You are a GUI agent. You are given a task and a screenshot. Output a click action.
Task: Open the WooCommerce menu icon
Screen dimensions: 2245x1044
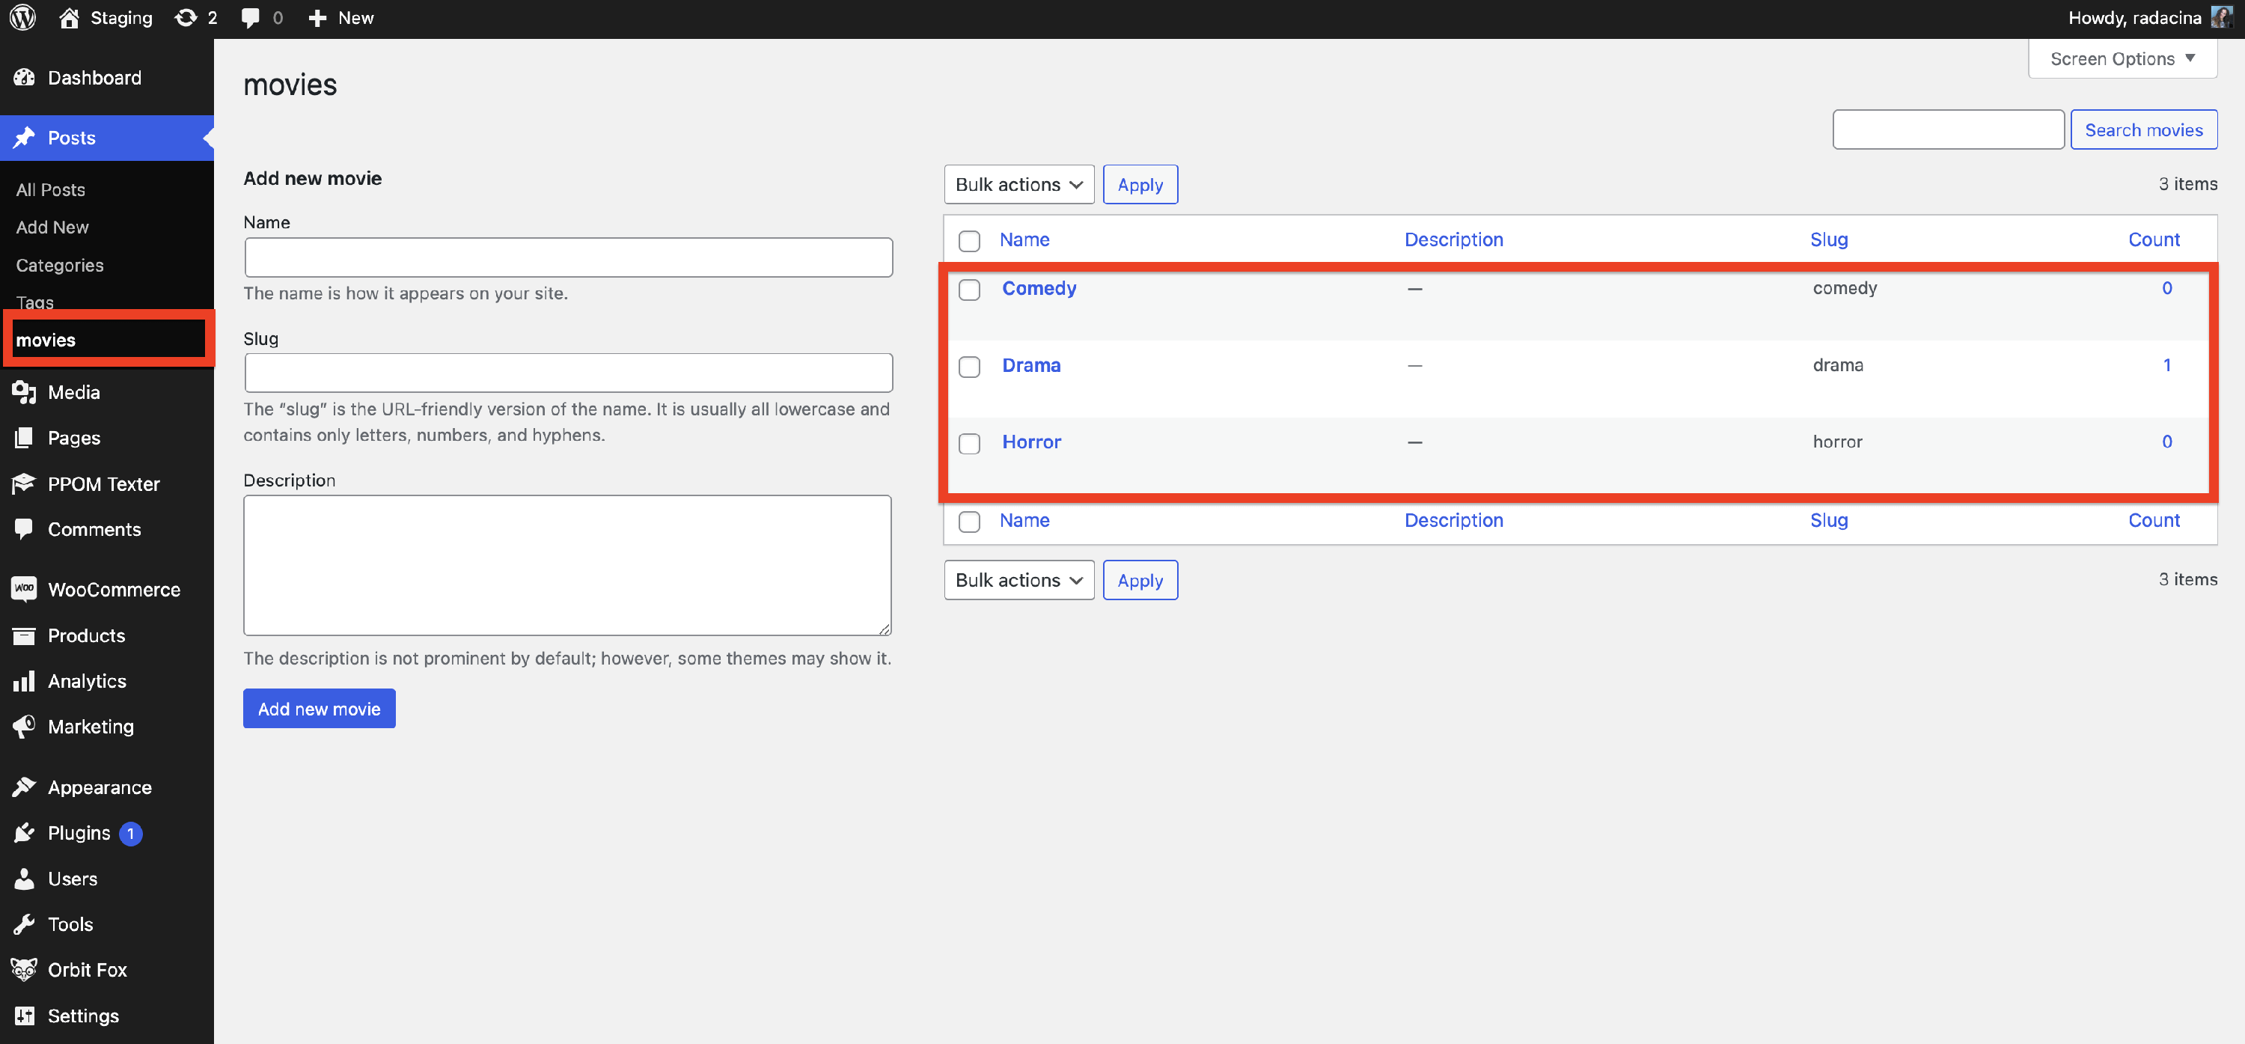[x=25, y=589]
